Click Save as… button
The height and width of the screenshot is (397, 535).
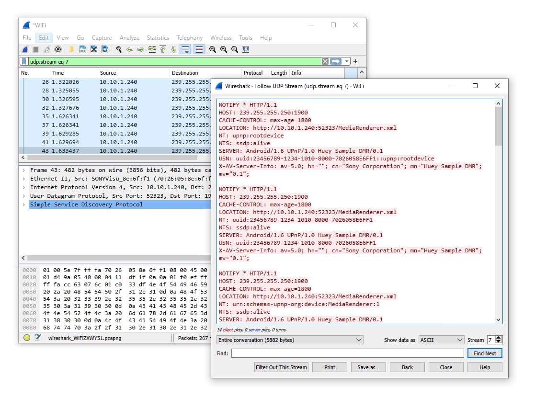pyautogui.click(x=368, y=367)
